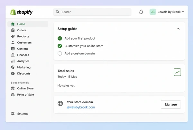This screenshot has width=193, height=130.
Task: Click the Customize your online store step
Action: 84,46
